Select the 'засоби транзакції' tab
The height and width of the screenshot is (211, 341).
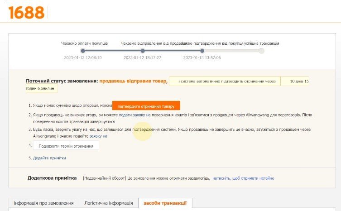click(x=165, y=203)
